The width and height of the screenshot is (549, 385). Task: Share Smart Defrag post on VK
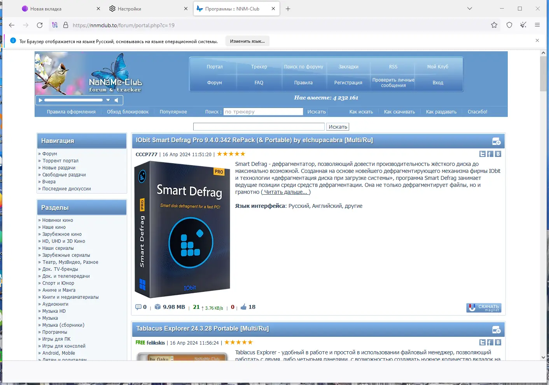tap(498, 154)
